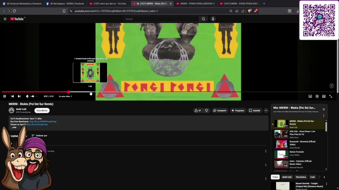Screen dimensions: 339x190
Task: Expand the 'En este video' chapters chevron
Action: 71,96
